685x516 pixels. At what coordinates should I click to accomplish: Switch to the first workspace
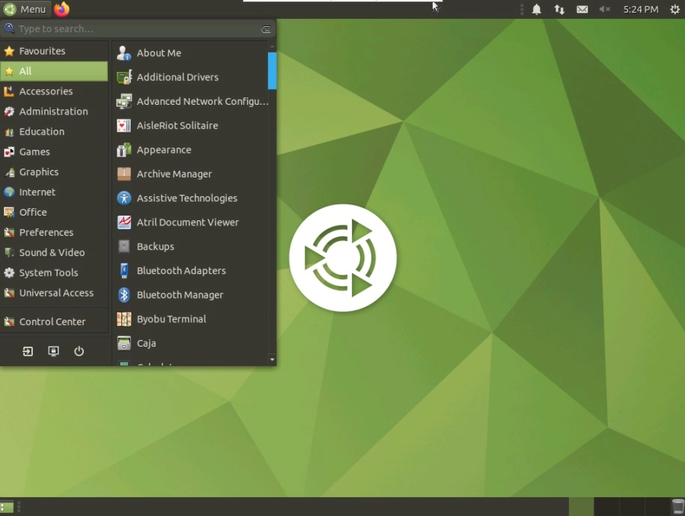tap(581, 507)
